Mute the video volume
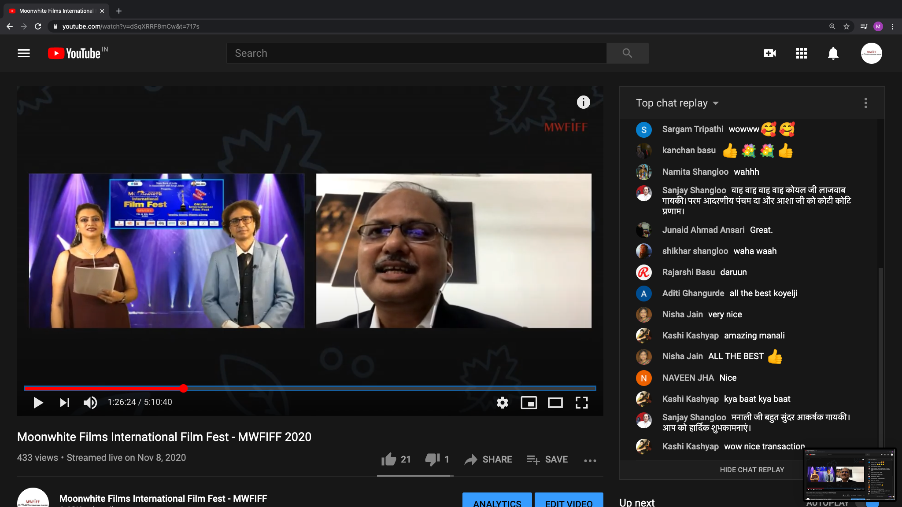Screen dimensions: 902x507 [x=90, y=402]
